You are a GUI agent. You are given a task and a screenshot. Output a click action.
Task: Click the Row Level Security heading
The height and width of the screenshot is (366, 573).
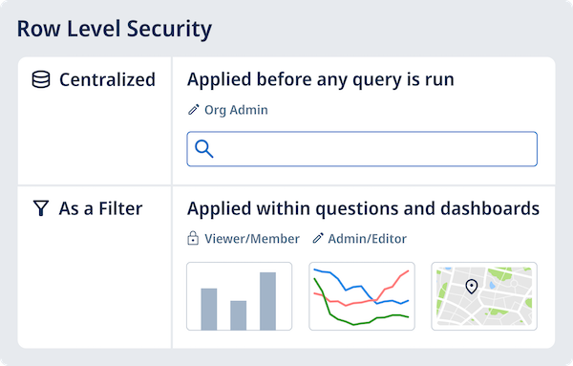click(115, 29)
